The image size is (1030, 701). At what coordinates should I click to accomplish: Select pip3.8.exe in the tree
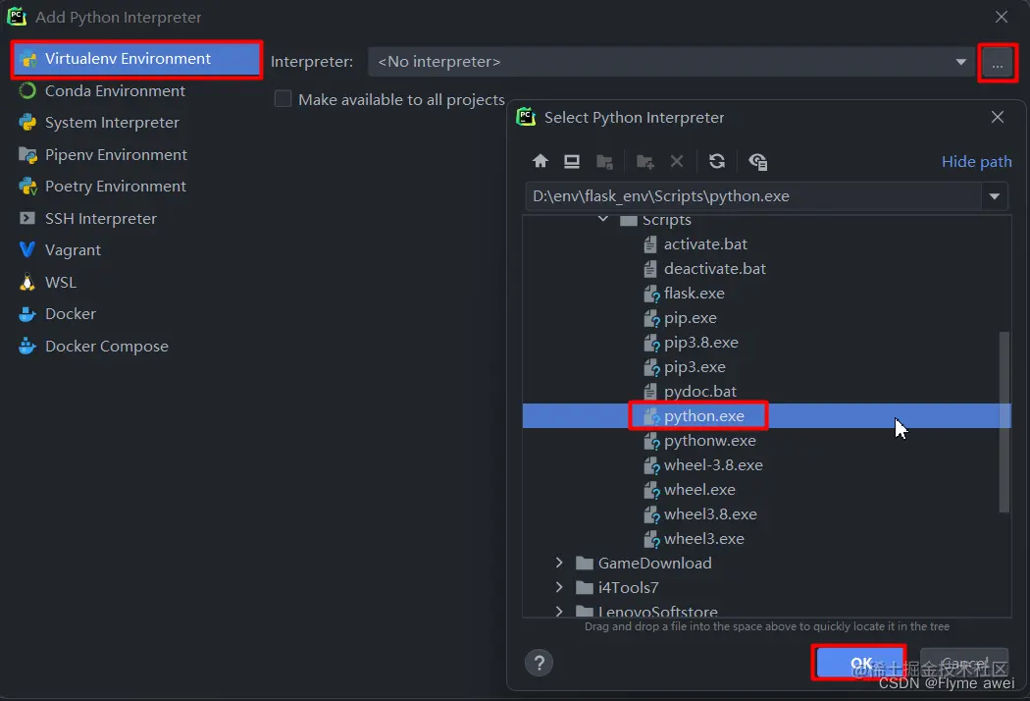coord(701,343)
